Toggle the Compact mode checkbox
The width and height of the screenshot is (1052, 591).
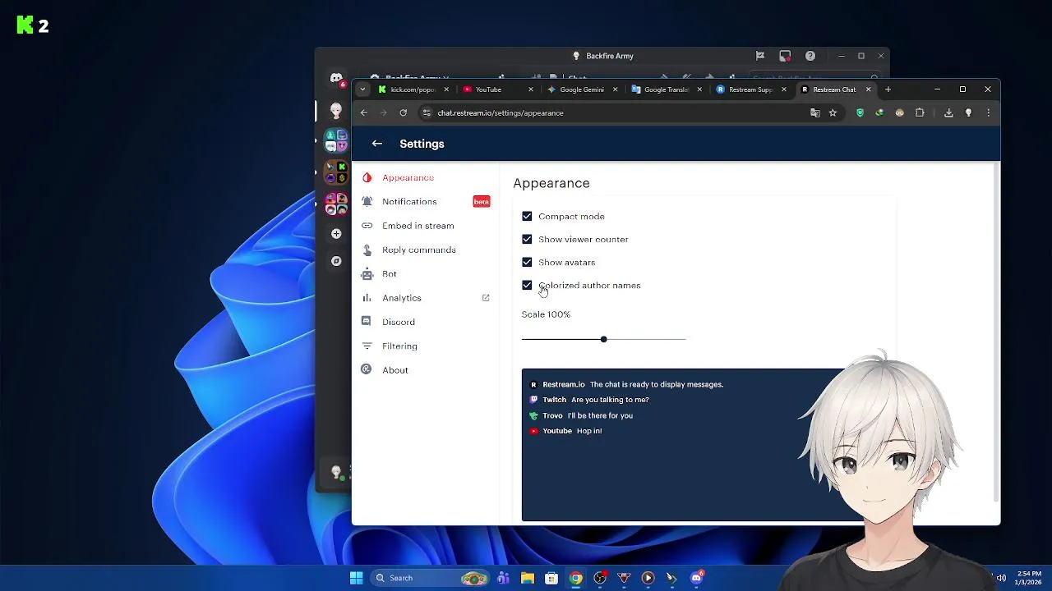click(527, 216)
